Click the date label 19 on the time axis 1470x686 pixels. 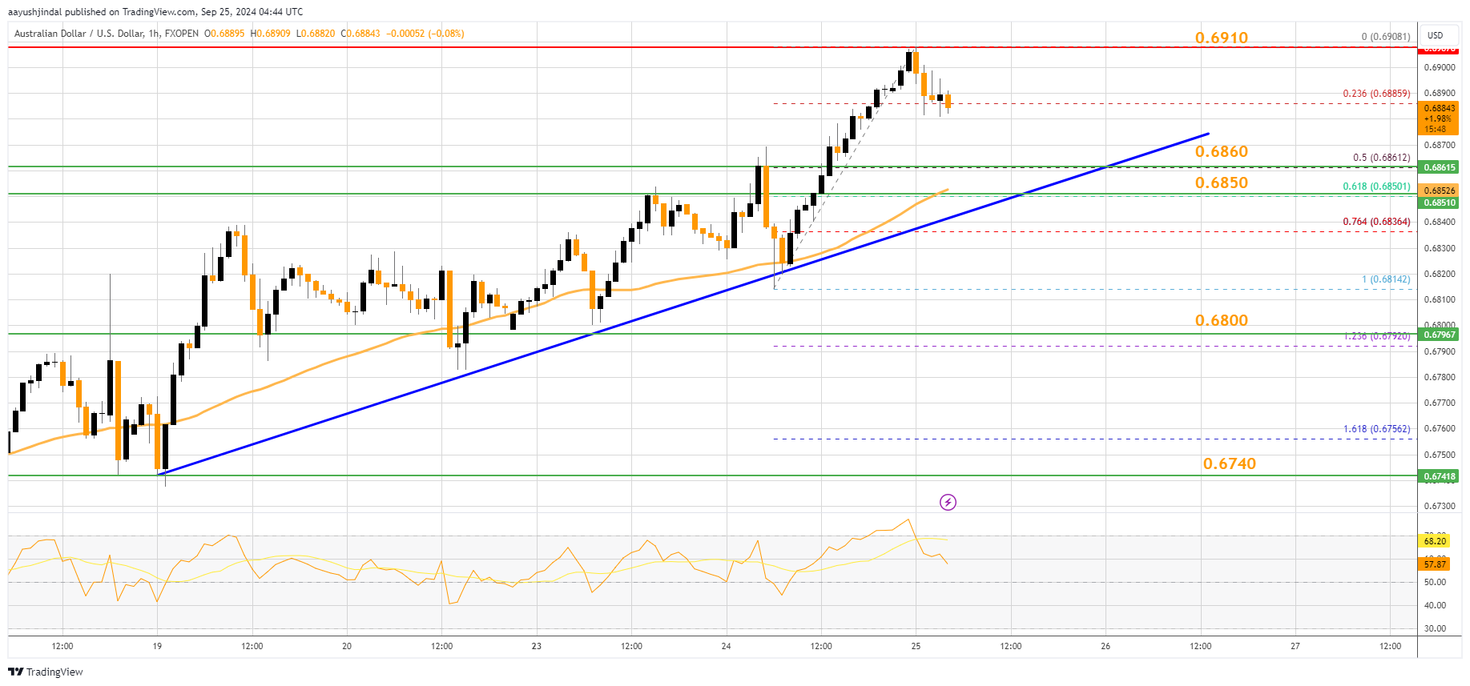click(x=157, y=646)
